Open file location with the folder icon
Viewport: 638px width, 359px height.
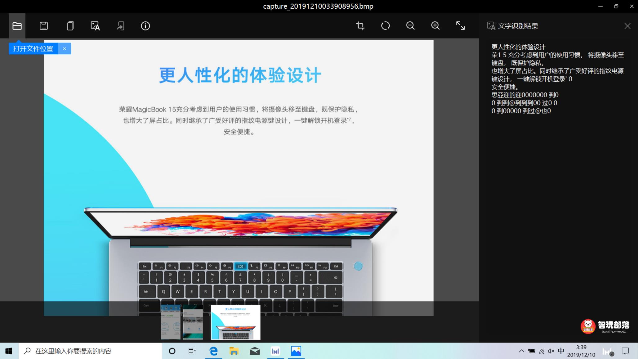(17, 26)
